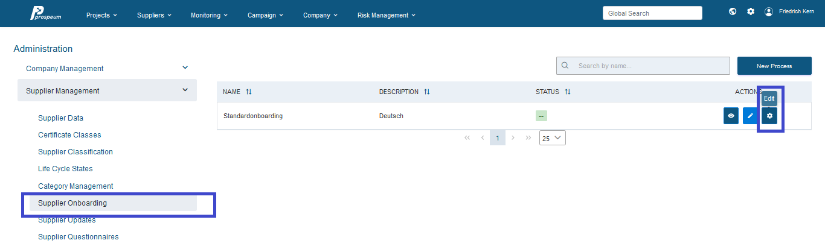
Task: Sort by Status column arrows
Action: click(568, 92)
